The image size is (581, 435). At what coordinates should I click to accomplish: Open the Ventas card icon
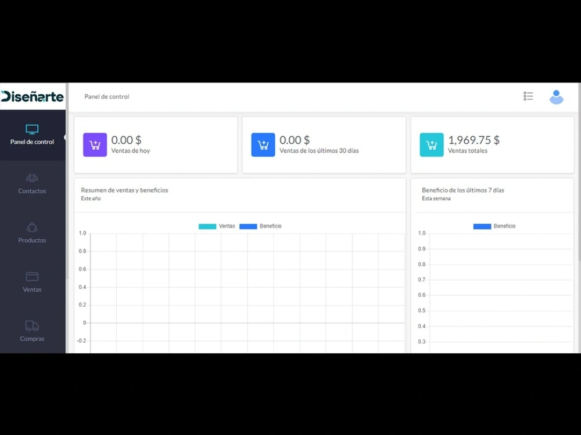click(32, 277)
